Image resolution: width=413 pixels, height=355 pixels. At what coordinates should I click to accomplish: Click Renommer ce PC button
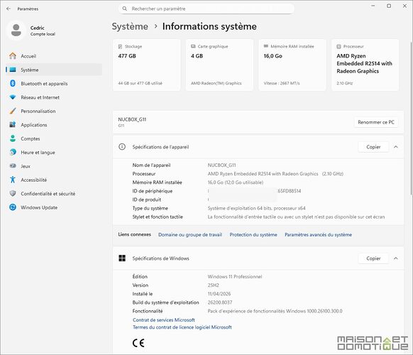click(x=376, y=122)
